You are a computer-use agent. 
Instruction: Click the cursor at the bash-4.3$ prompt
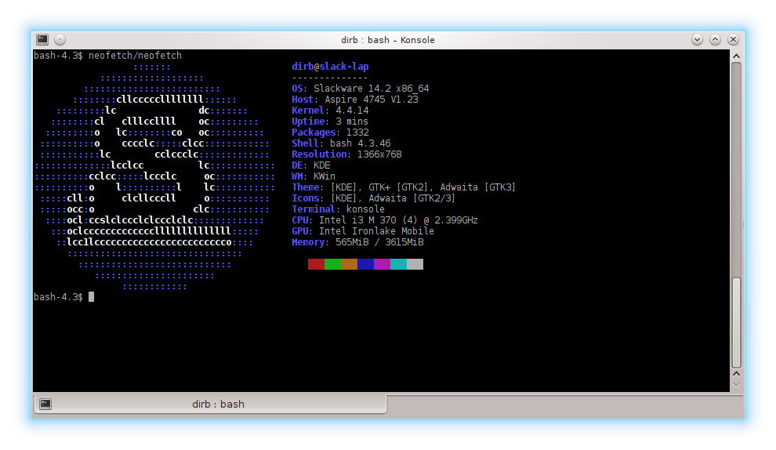point(91,297)
